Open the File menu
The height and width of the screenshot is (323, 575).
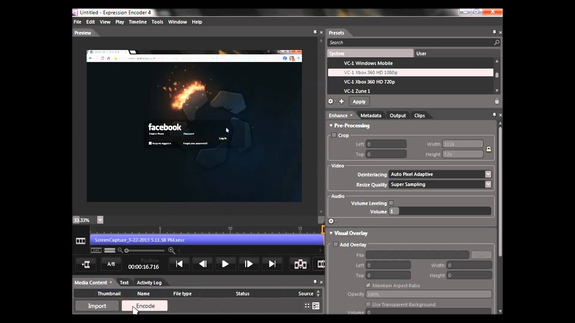77,22
